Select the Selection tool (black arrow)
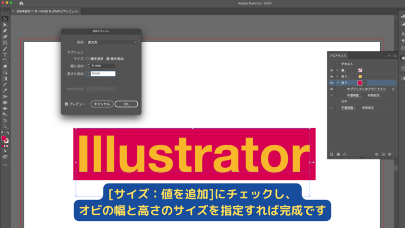The width and height of the screenshot is (405, 228). [x=5, y=19]
